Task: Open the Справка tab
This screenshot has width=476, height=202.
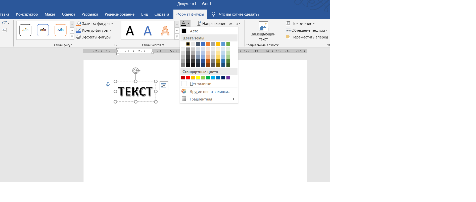Action: pos(162,14)
